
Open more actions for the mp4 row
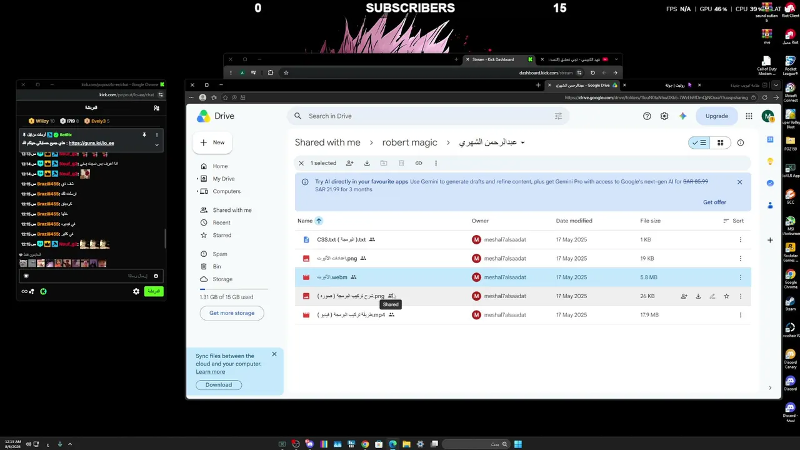[x=741, y=315]
